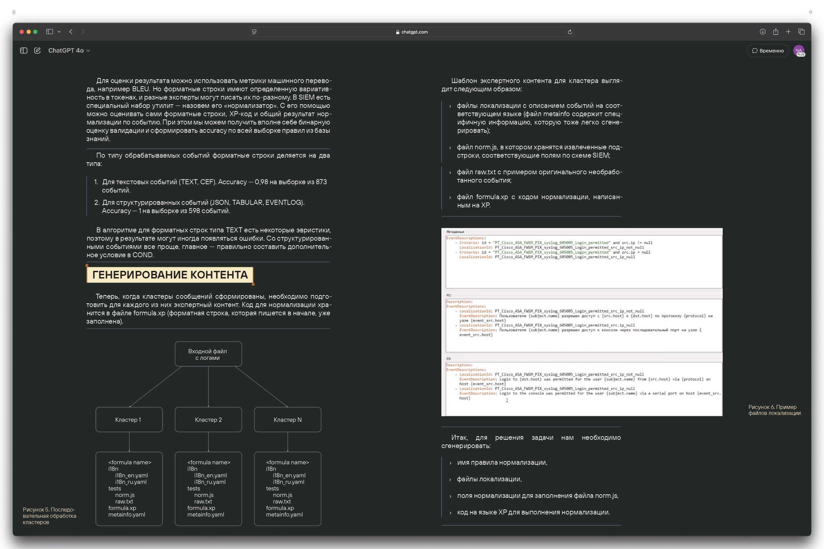Reload the page with the refresh icon
Viewport: 824px width, 549px height.
[570, 32]
